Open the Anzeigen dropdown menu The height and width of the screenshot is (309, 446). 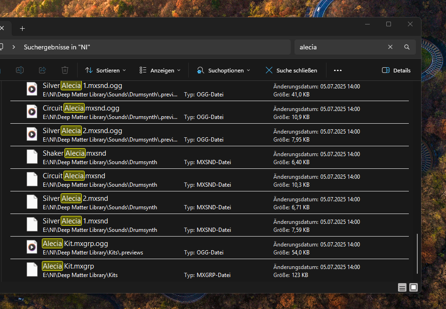tap(160, 70)
